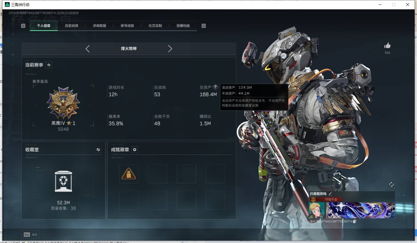Click the question mark beside 总资产
This screenshot has width=417, height=243.
pyautogui.click(x=215, y=87)
